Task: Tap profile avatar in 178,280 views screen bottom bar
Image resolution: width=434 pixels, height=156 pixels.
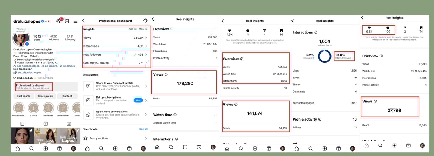Action: [x=213, y=147]
